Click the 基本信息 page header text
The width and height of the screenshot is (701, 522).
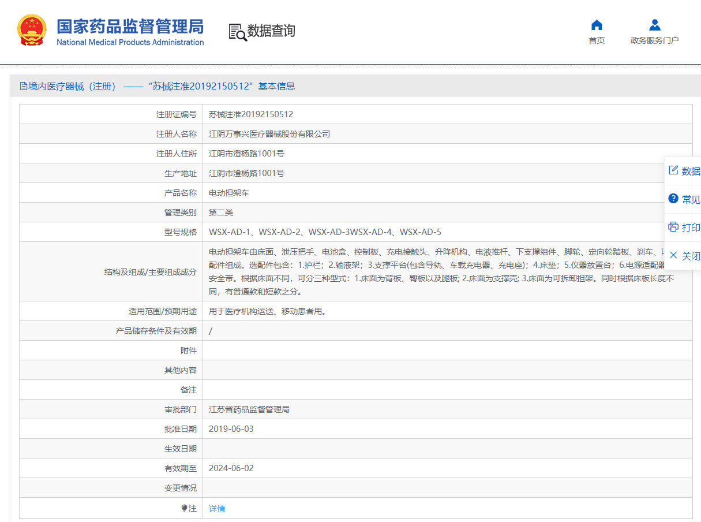[276, 86]
